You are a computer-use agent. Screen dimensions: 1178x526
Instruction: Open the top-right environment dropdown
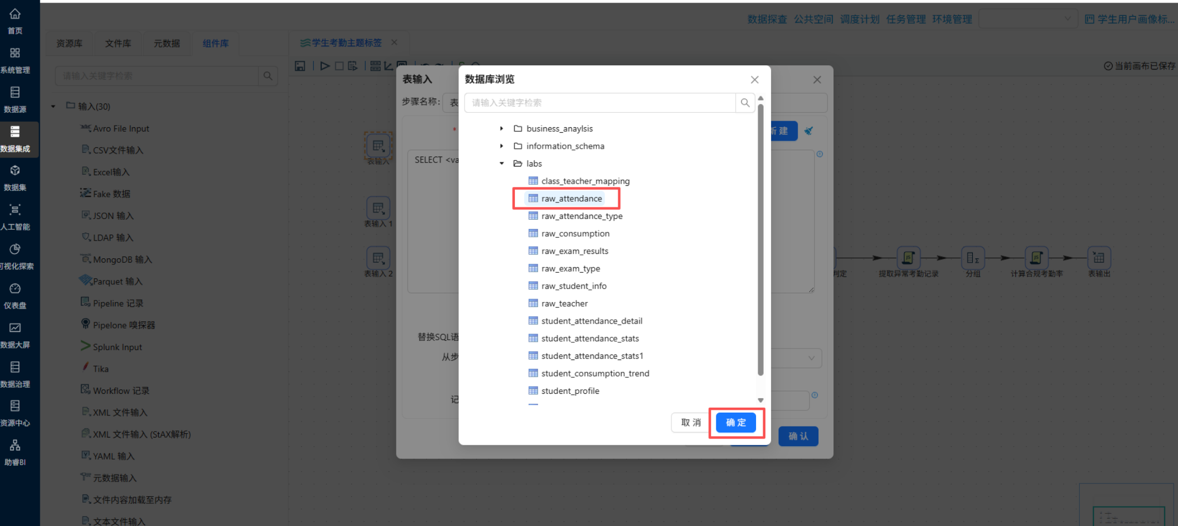pyautogui.click(x=1028, y=19)
